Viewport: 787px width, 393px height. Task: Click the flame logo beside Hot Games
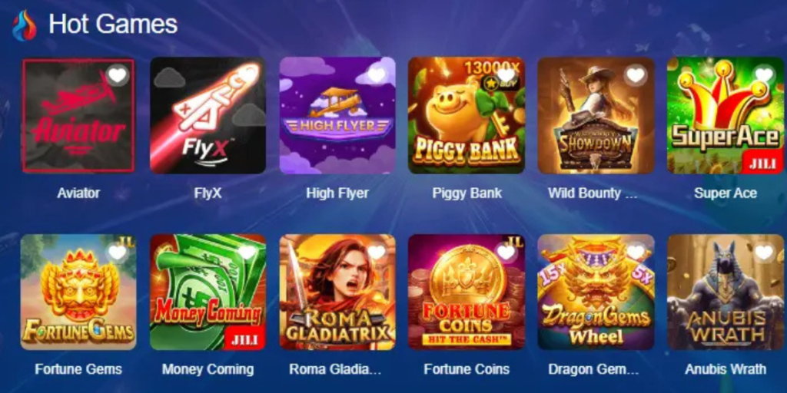(x=24, y=25)
